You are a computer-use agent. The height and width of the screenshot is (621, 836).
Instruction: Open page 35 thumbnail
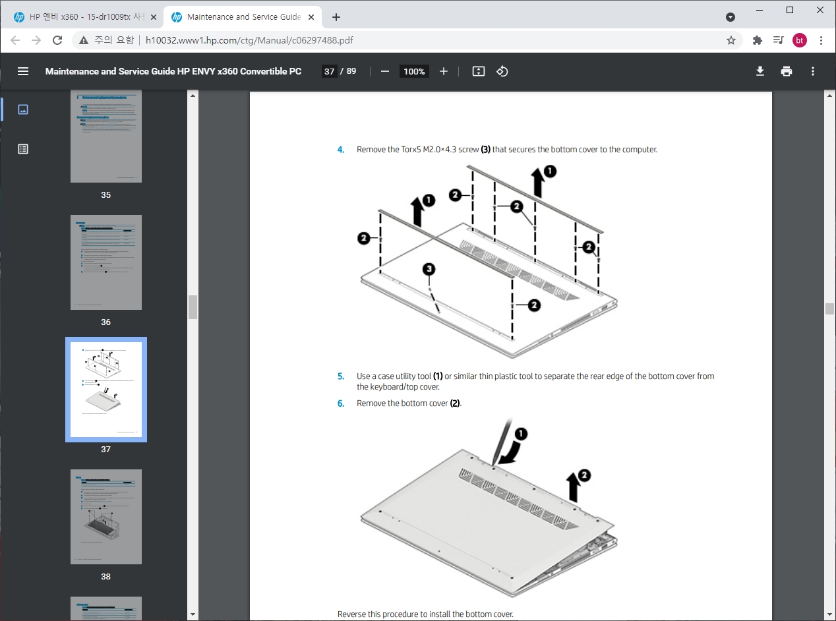click(x=106, y=137)
